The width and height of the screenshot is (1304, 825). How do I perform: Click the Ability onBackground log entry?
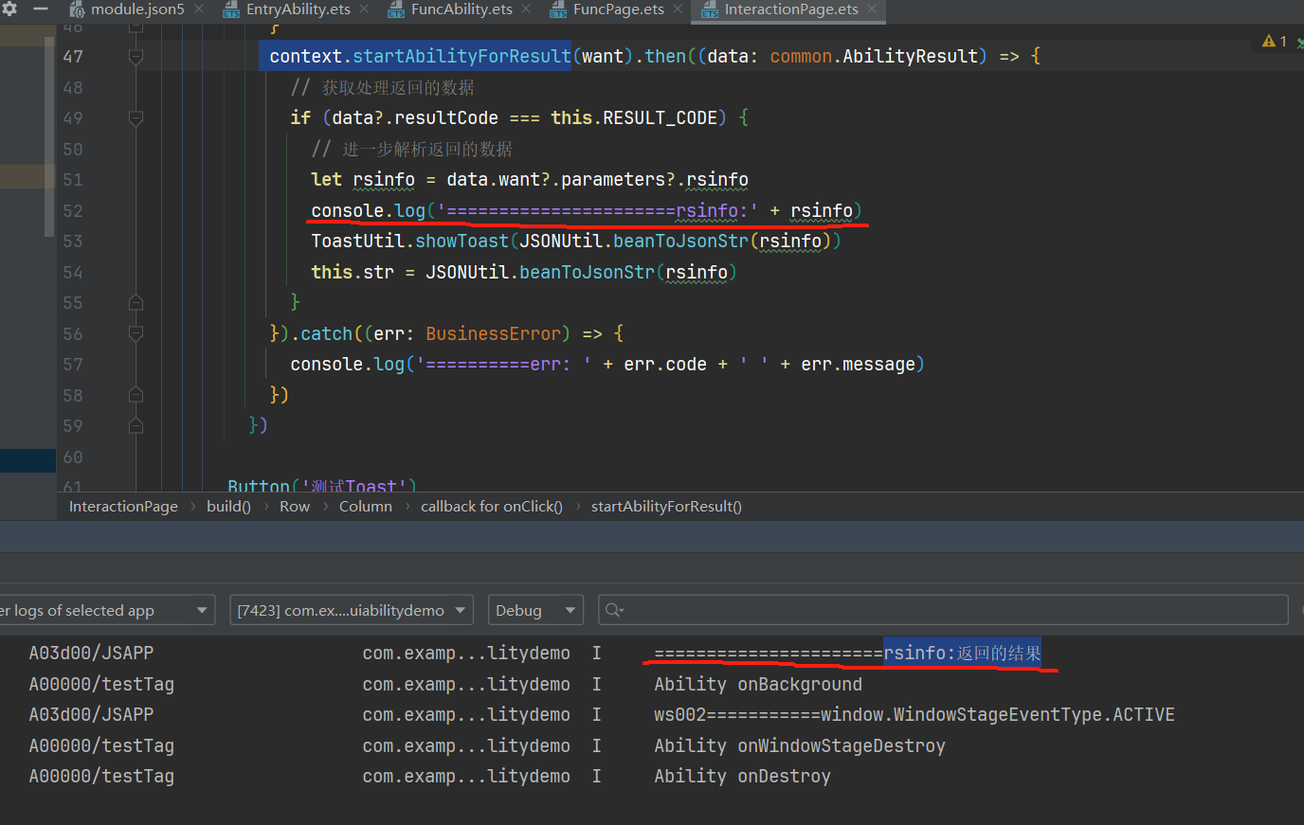coord(758,684)
